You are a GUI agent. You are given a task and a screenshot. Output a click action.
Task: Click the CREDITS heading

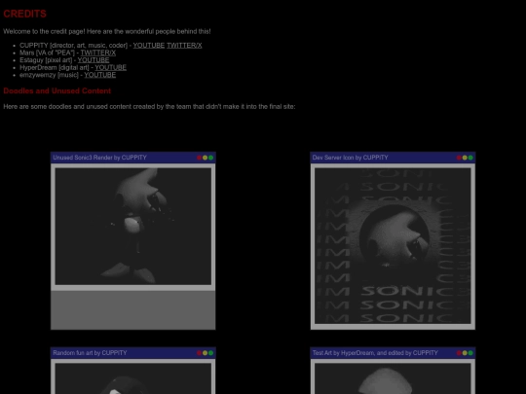pyautogui.click(x=24, y=14)
